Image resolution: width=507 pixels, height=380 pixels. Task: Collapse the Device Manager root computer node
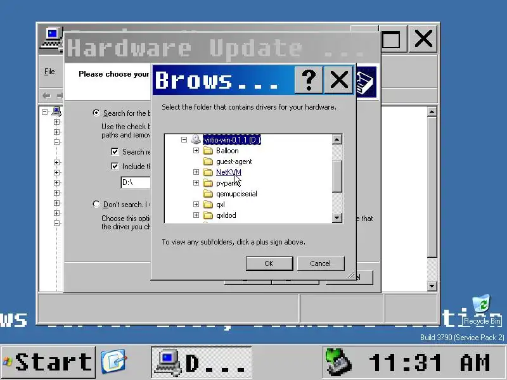click(x=44, y=112)
